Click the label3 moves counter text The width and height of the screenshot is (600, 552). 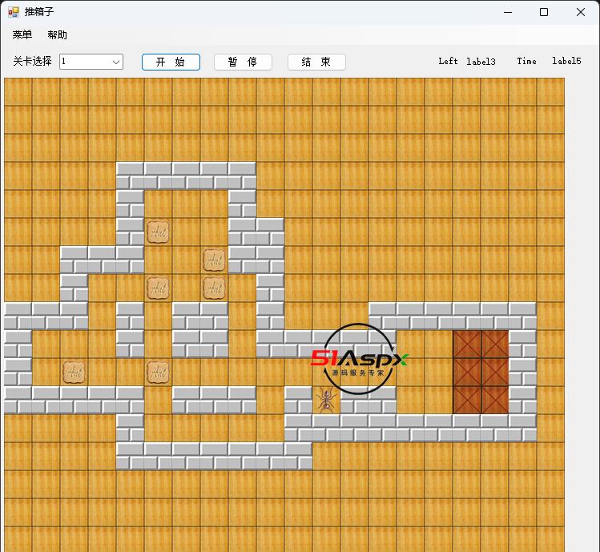pos(481,62)
